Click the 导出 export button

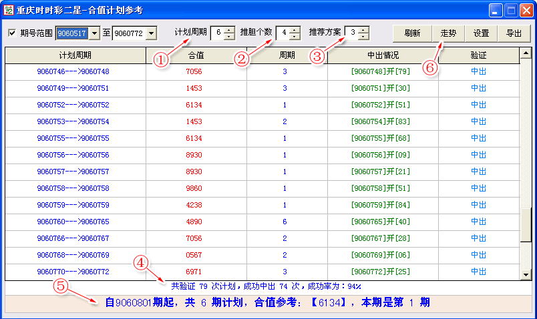tap(514, 33)
